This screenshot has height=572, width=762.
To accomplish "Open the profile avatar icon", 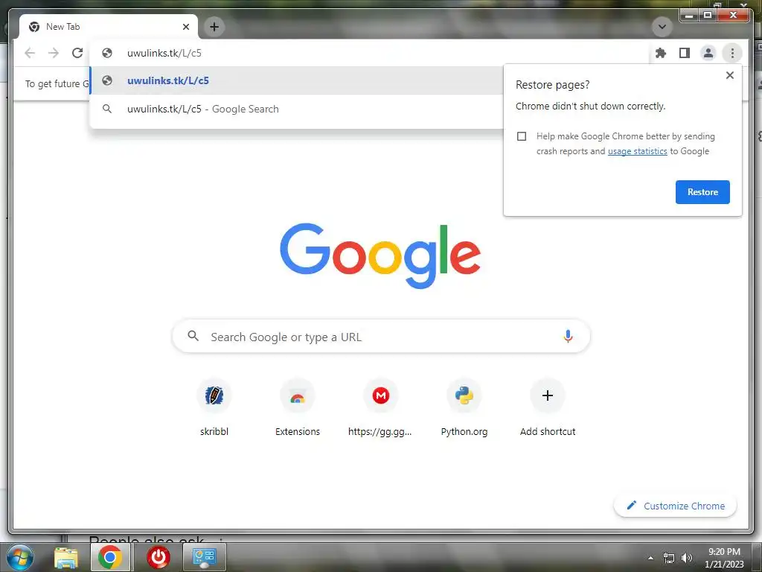I will [708, 53].
